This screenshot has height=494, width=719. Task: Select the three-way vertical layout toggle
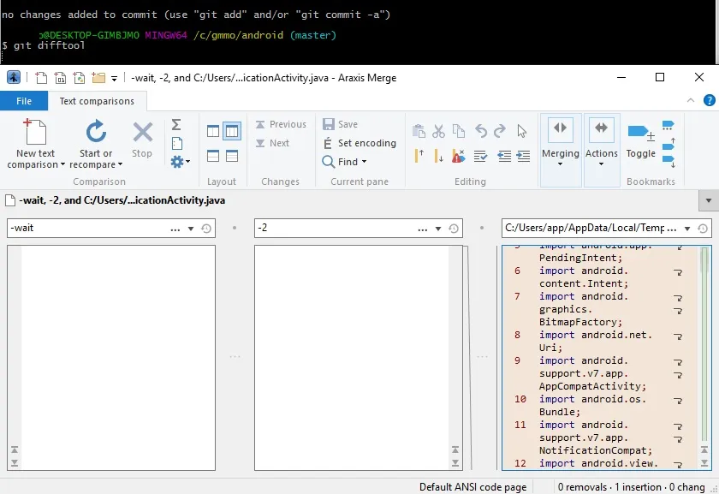[231, 131]
